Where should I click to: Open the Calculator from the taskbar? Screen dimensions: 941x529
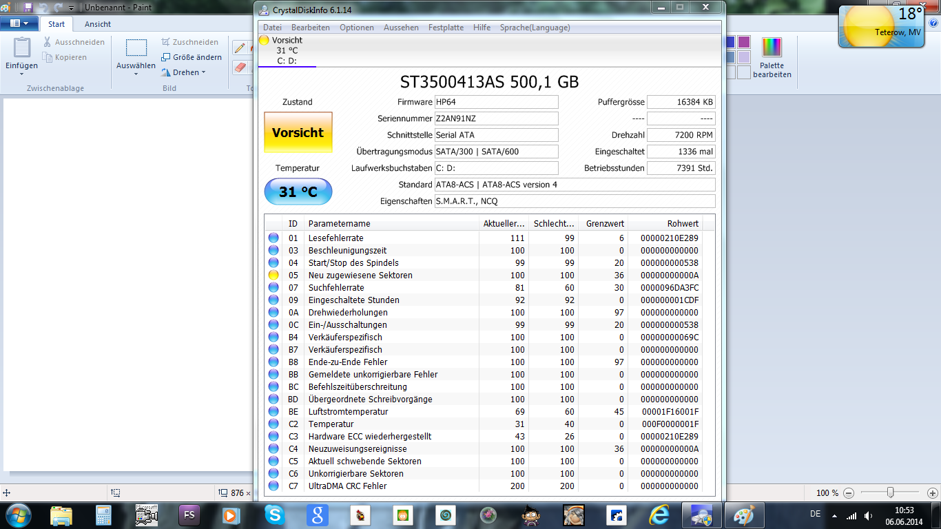(103, 515)
